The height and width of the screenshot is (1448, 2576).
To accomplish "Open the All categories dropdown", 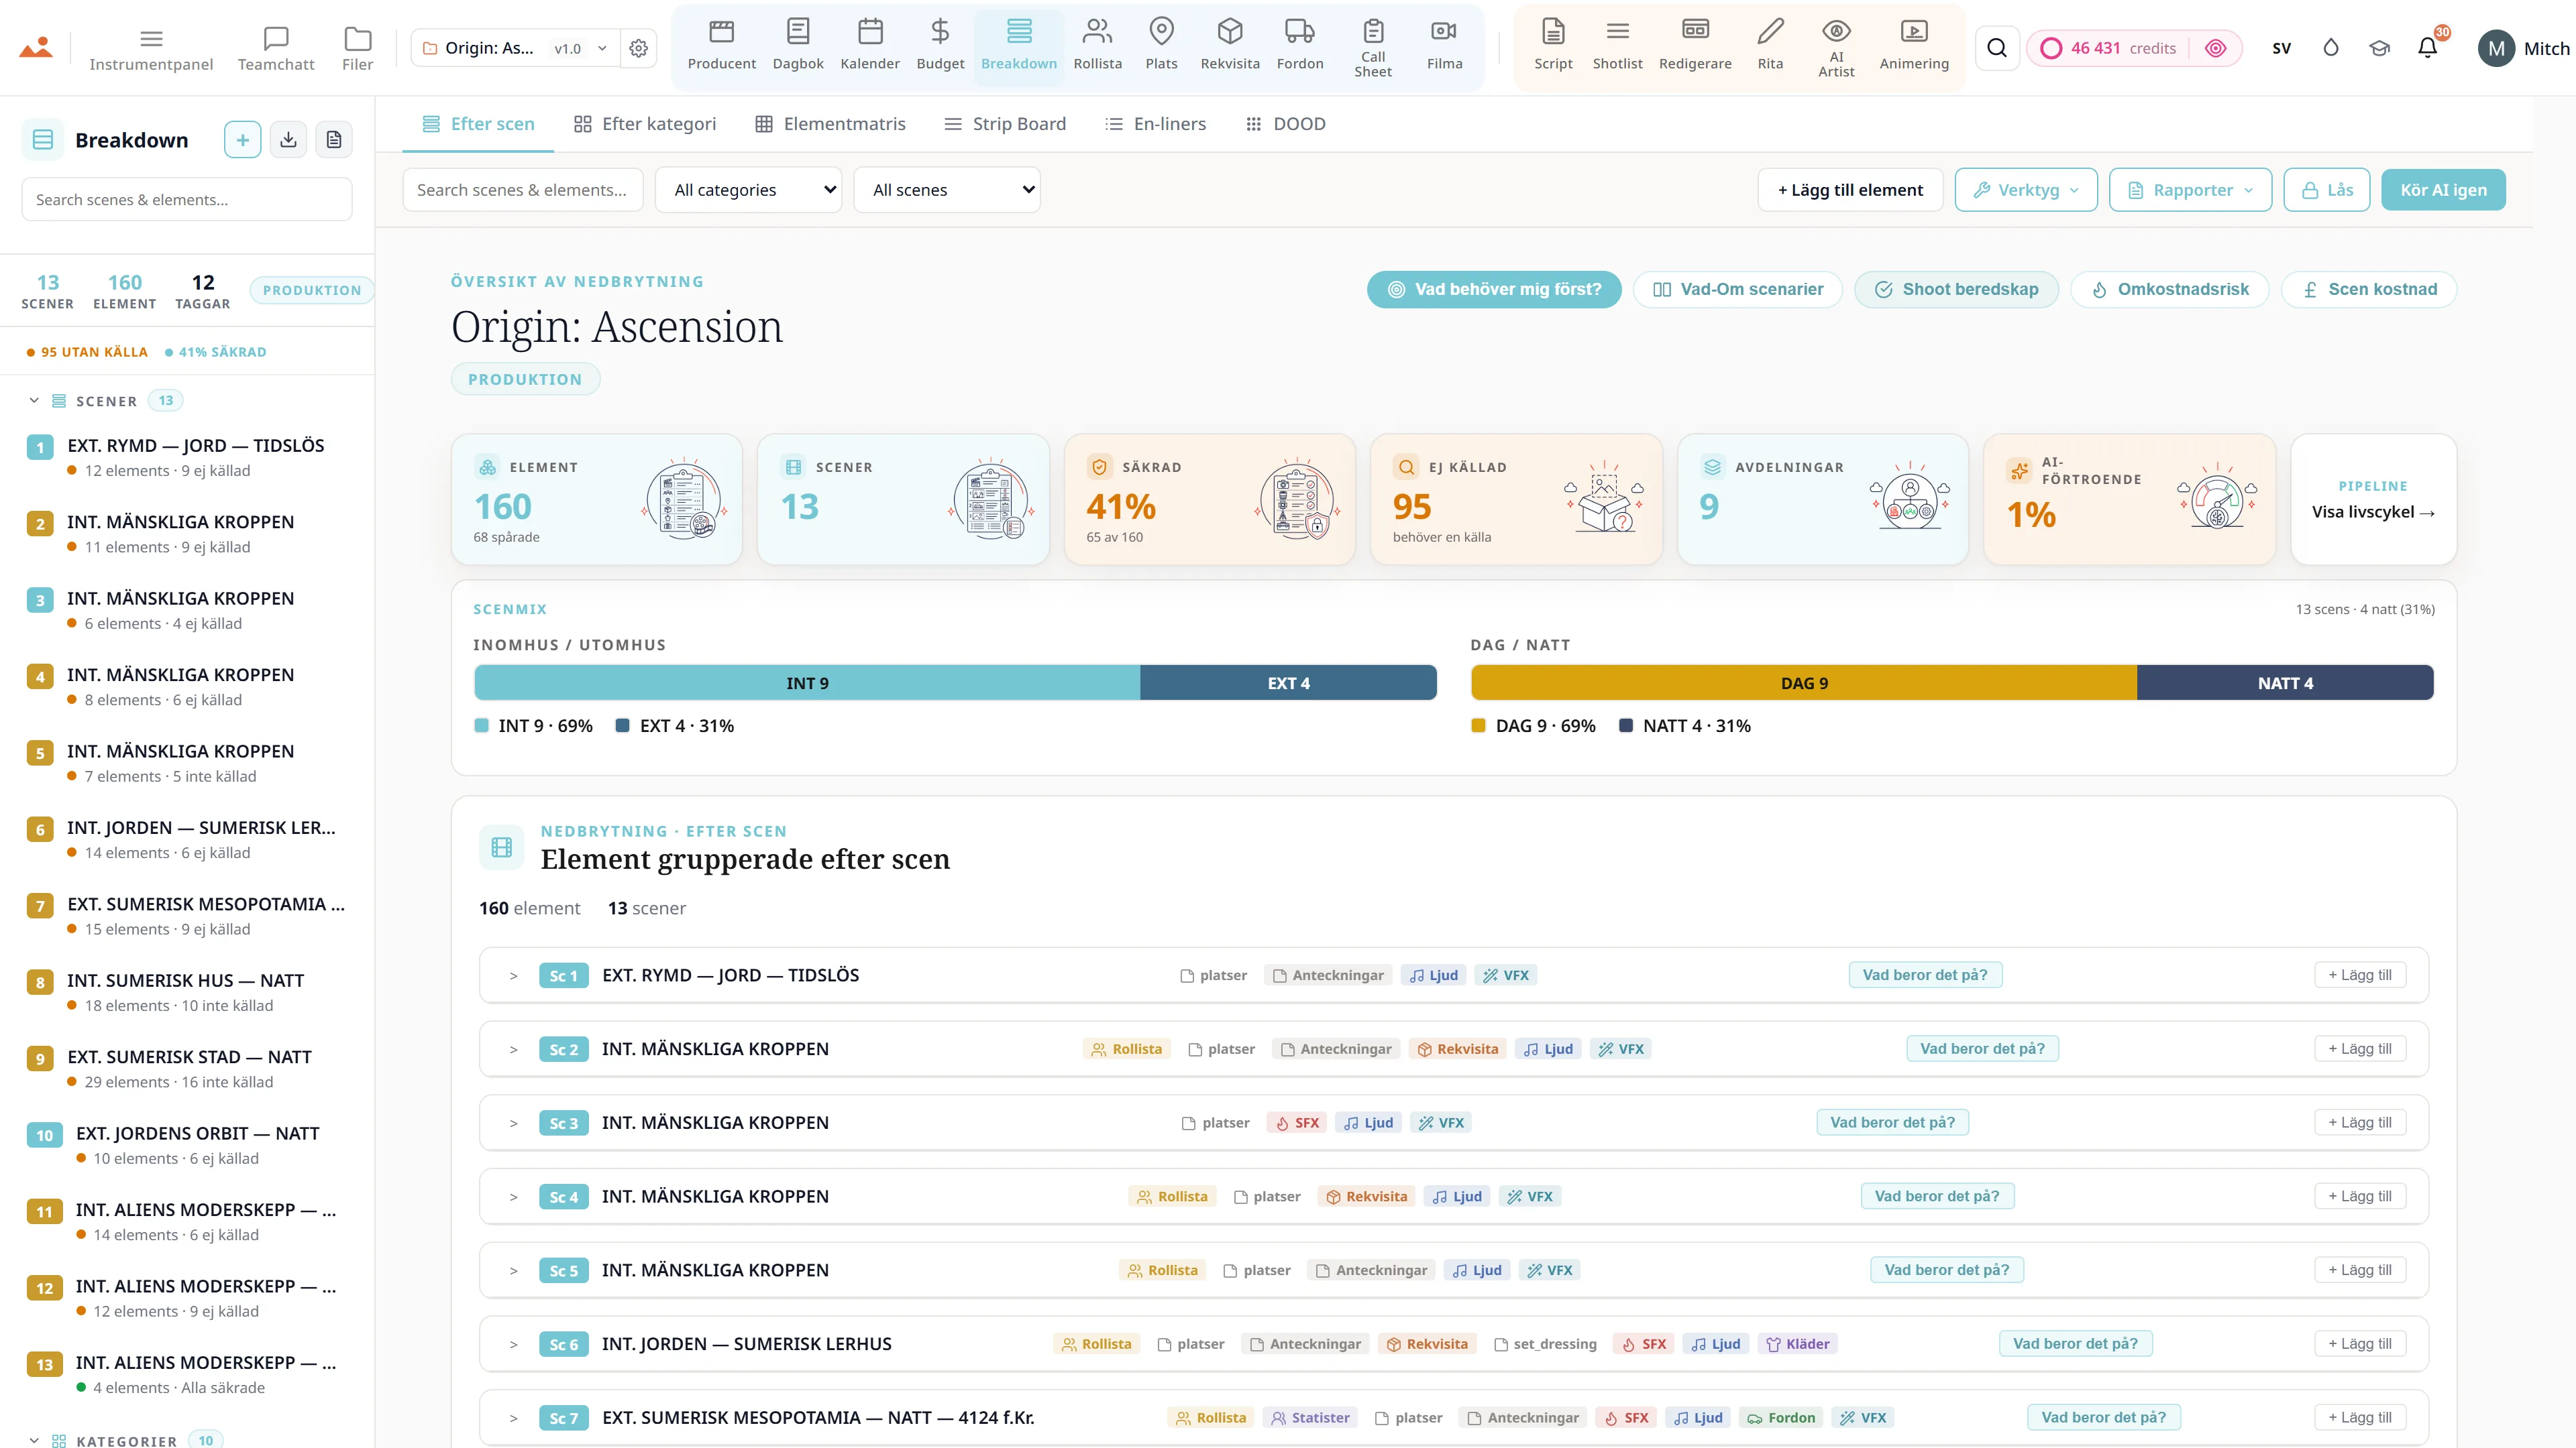I will (x=748, y=190).
